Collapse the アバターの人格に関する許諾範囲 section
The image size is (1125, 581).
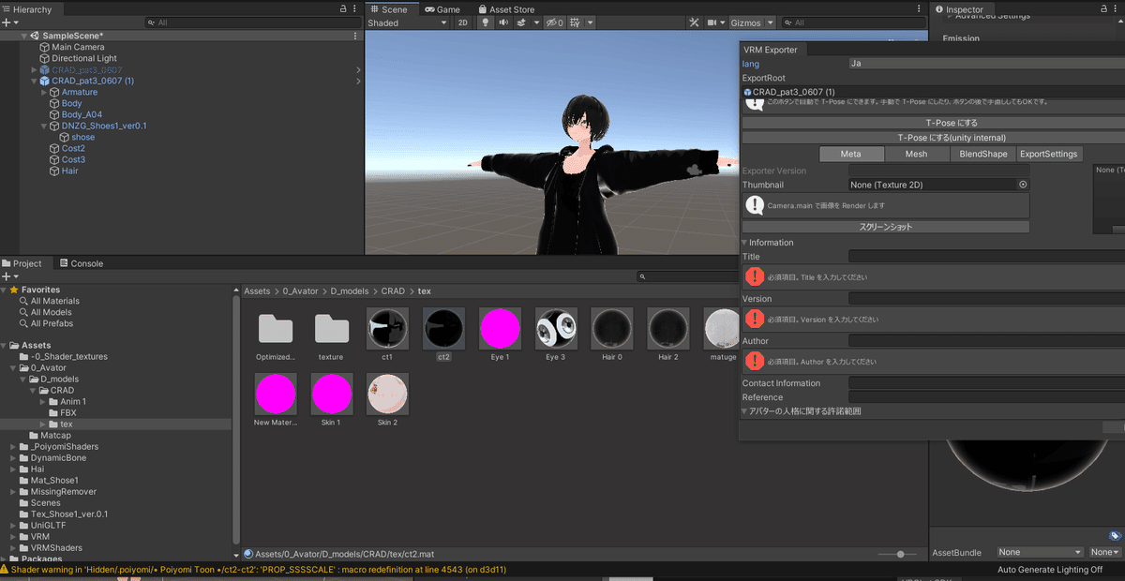(744, 411)
